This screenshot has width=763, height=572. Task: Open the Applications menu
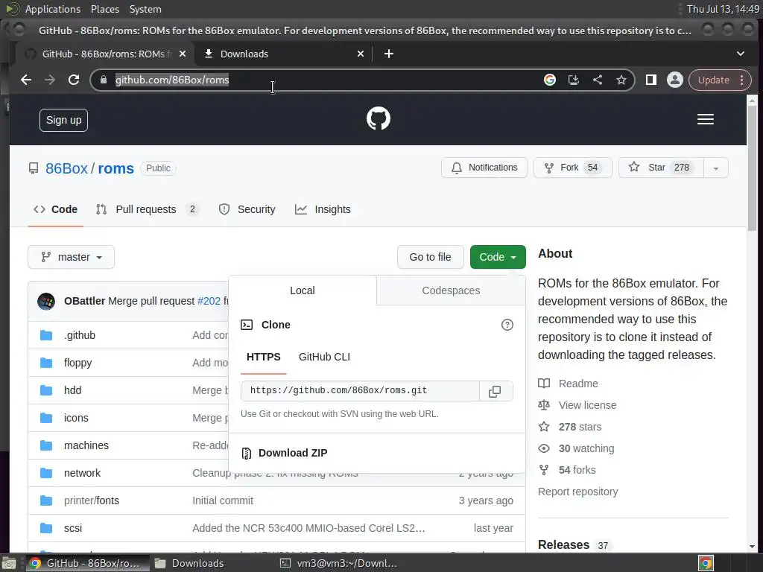click(x=53, y=9)
